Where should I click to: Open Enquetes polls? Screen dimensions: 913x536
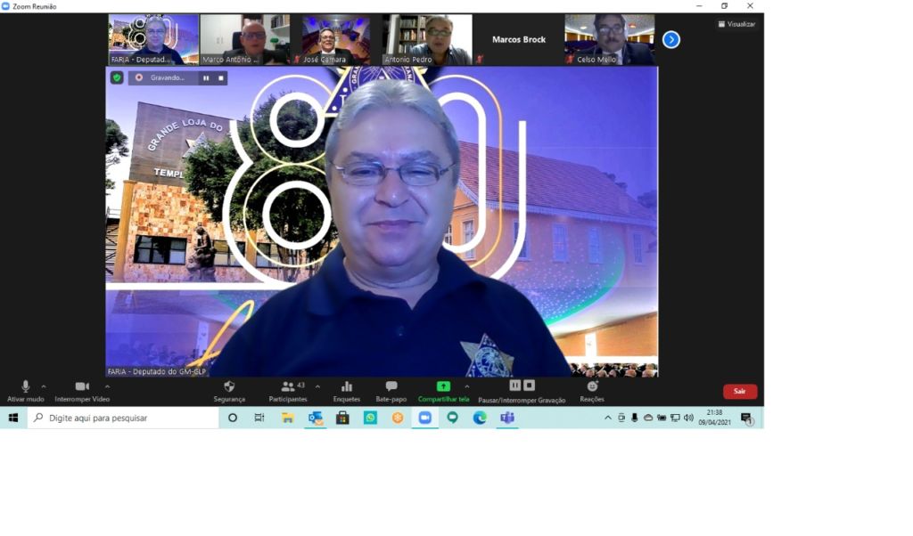point(347,391)
